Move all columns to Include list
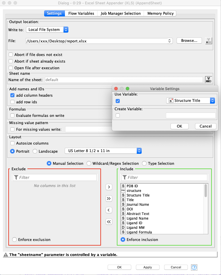This screenshot has height=275, width=221. (x=109, y=199)
